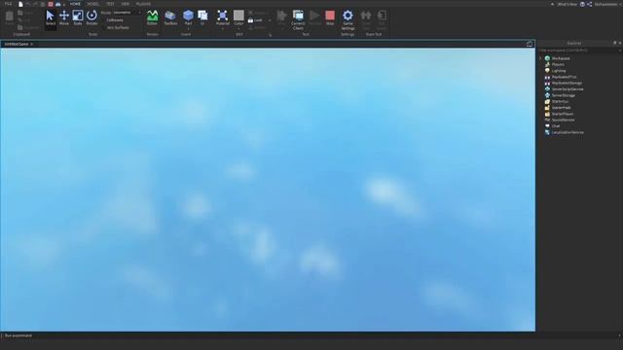This screenshot has width=623, height=350.
Task: Toggle the Lock tool
Action: pyautogui.click(x=255, y=20)
